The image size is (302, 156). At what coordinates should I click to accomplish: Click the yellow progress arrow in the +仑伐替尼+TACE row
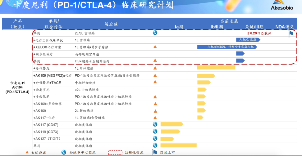(x=204, y=82)
